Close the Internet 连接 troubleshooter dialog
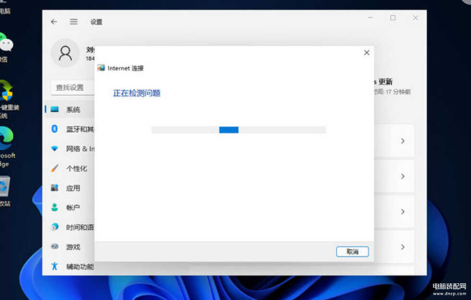This screenshot has width=471, height=300. [367, 53]
